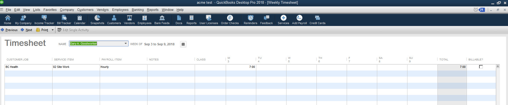The image size is (508, 105).
Task: Open the employee Name dropdown
Action: [126, 43]
